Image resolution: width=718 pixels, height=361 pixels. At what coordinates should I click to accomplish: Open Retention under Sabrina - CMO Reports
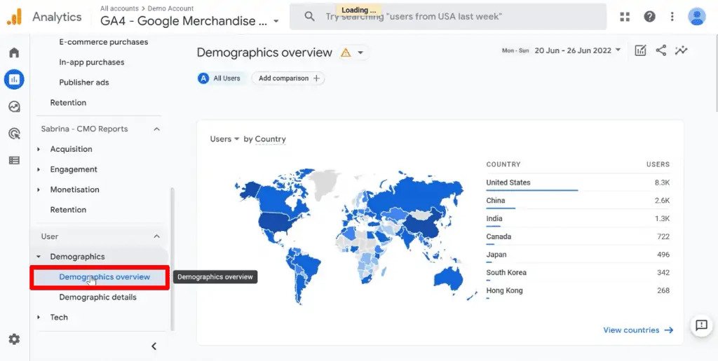tap(68, 210)
